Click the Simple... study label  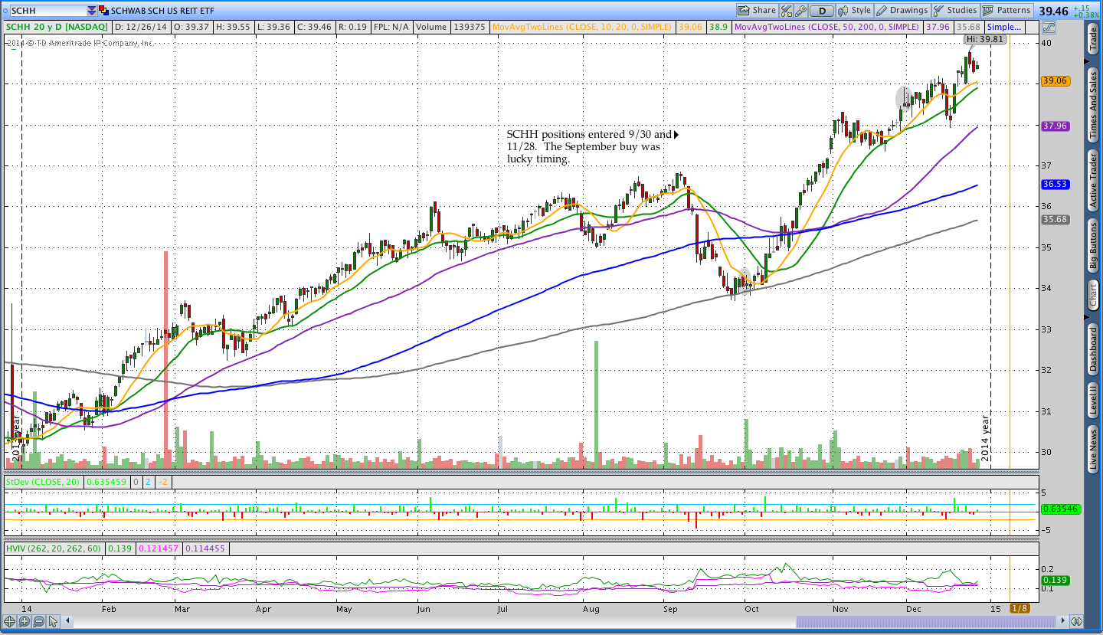[x=1004, y=27]
